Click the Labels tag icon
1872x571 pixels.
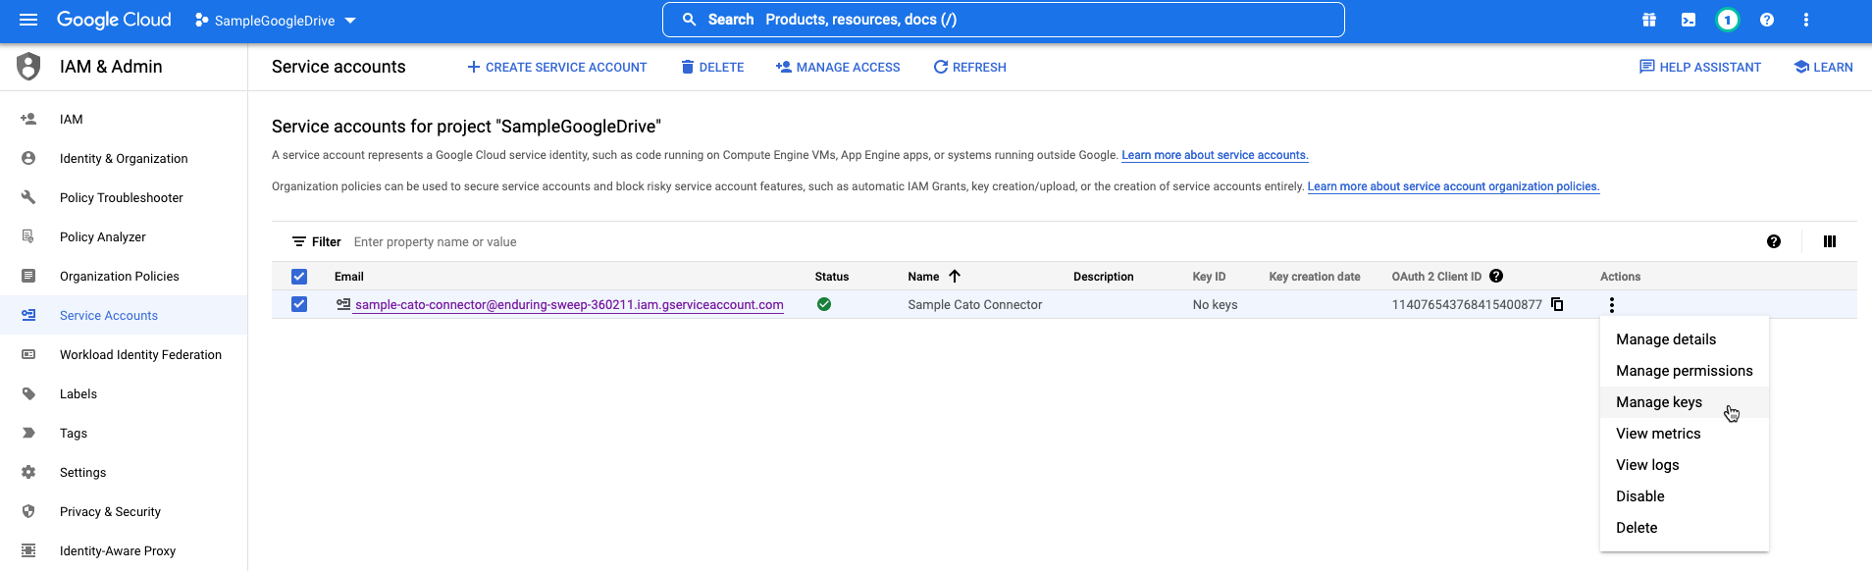[x=28, y=393]
